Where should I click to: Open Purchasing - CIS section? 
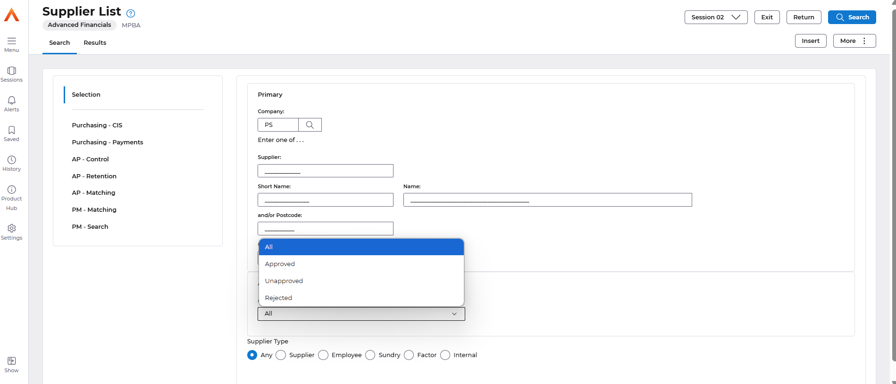point(97,125)
